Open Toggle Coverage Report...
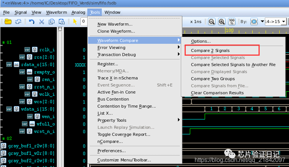Image resolution: width=289 pixels, height=167 pixels. (124, 134)
